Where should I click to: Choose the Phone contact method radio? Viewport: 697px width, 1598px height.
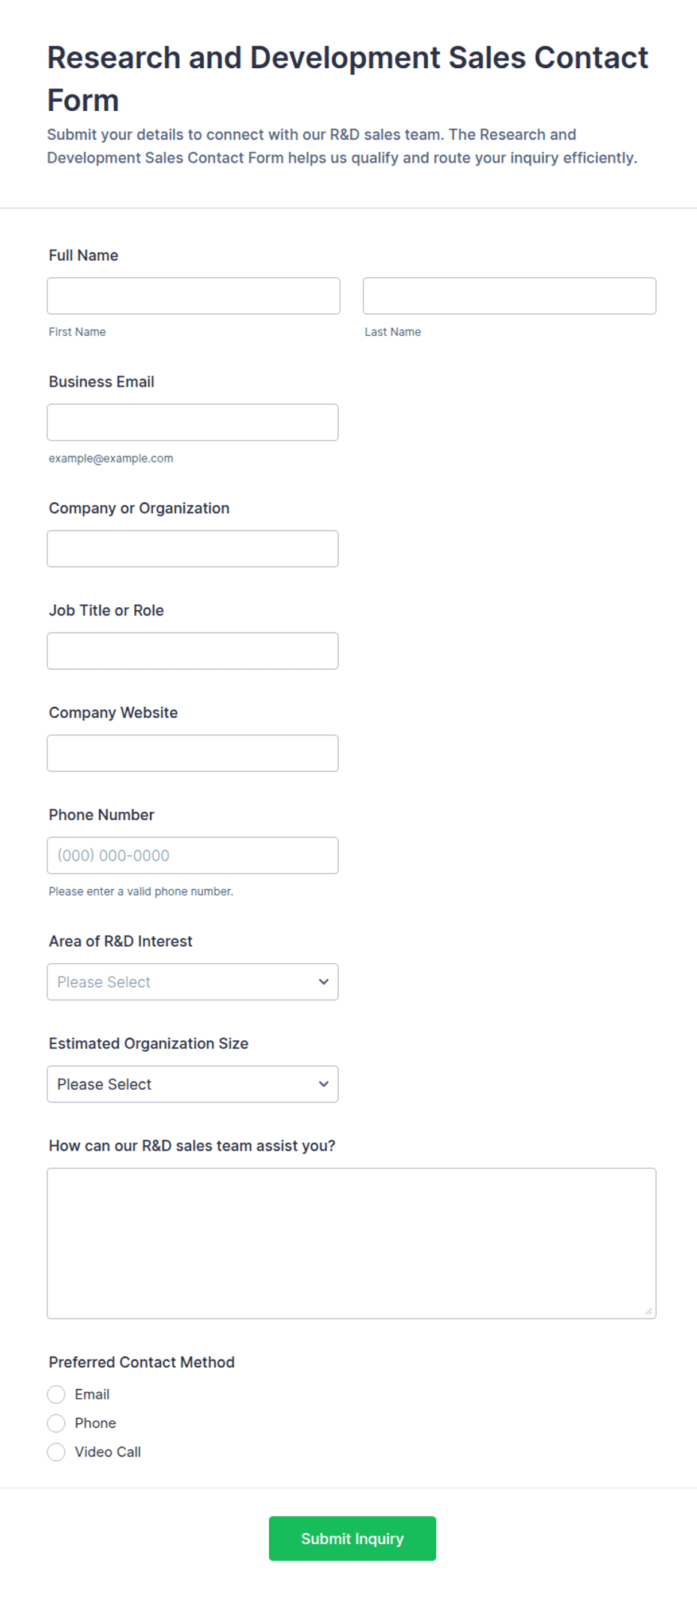tap(56, 1423)
